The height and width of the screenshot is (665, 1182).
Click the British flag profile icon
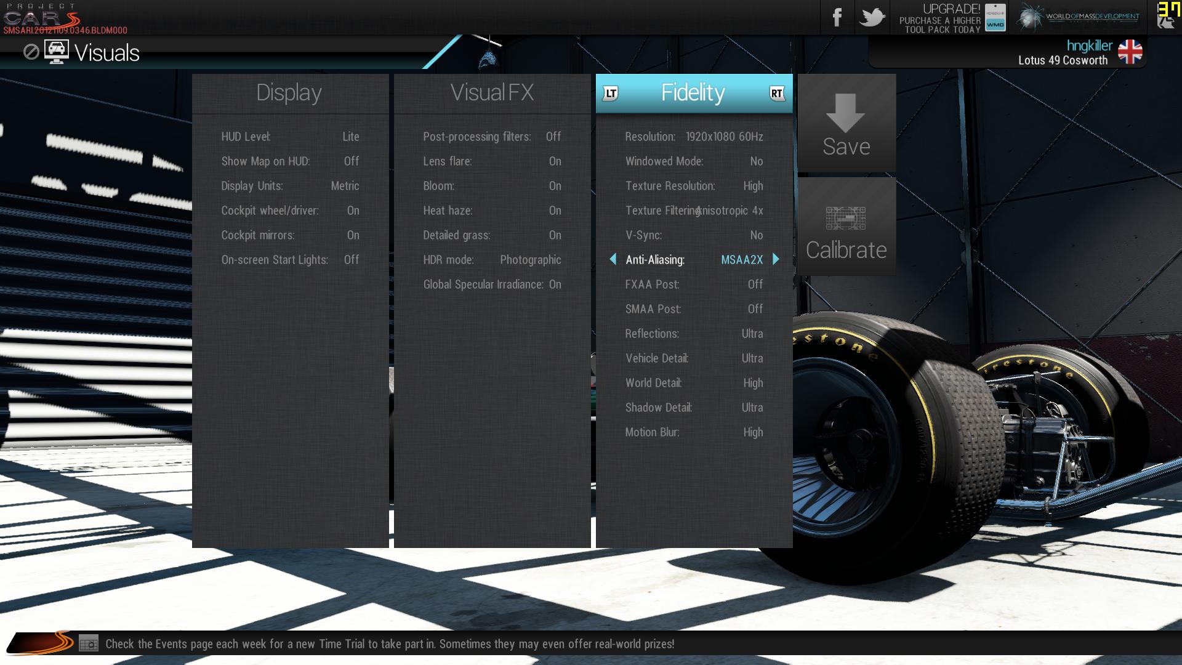point(1130,52)
